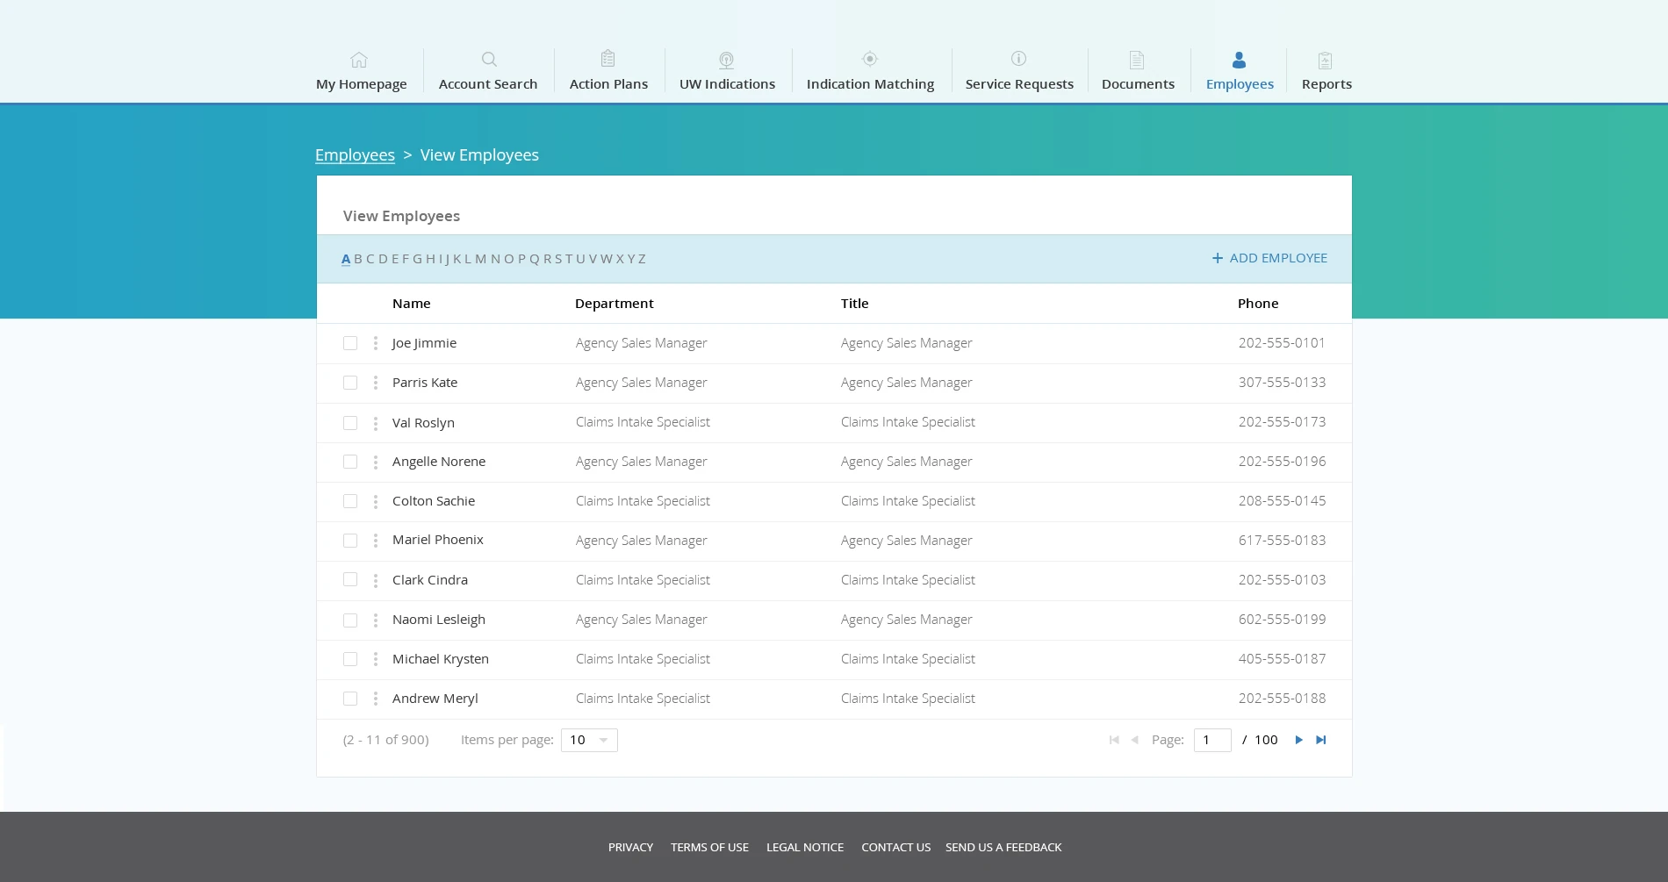Tick the Colton Sachie checkbox
Viewport: 1668px width, 882px height.
(350, 501)
